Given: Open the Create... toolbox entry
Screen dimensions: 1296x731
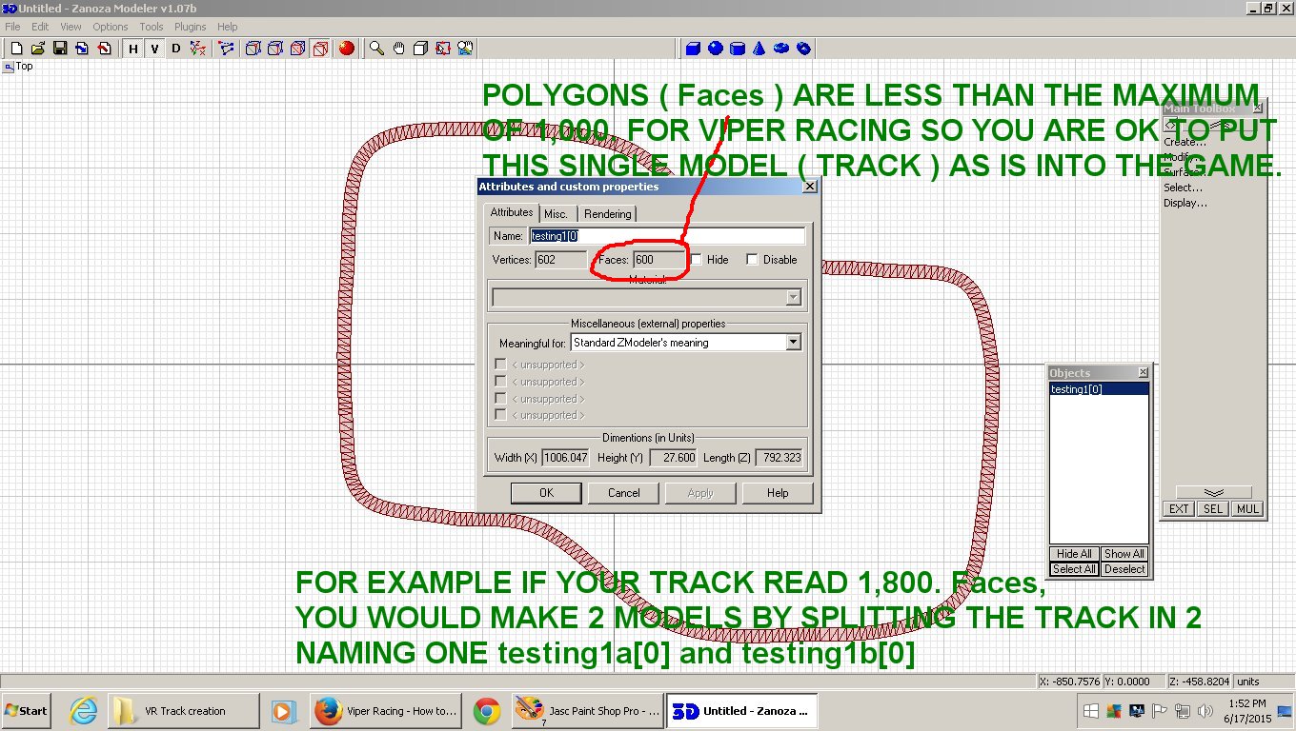Looking at the screenshot, I should click(x=1185, y=142).
